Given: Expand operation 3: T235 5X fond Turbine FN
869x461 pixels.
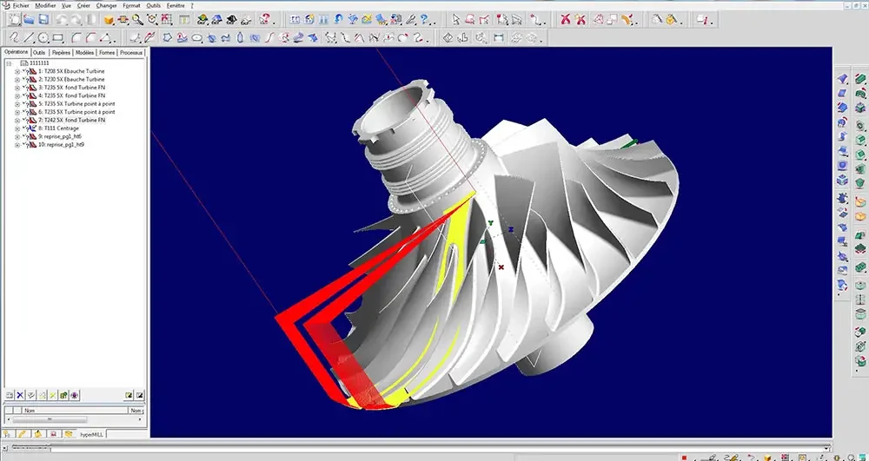Looking at the screenshot, I should tap(17, 88).
